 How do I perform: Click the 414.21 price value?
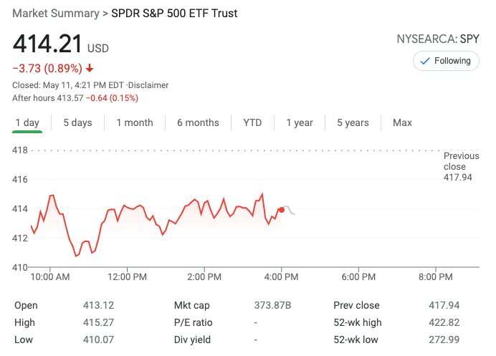[47, 44]
